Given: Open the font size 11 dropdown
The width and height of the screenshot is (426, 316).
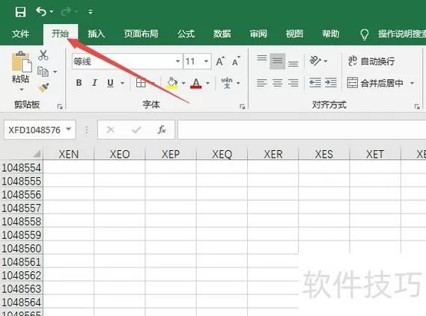Looking at the screenshot, I should pyautogui.click(x=206, y=61).
